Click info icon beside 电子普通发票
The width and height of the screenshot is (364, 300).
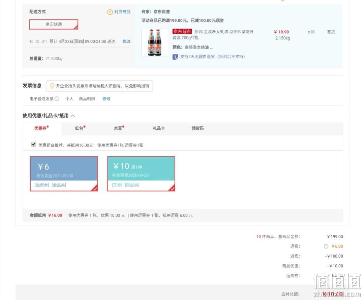[57, 99]
